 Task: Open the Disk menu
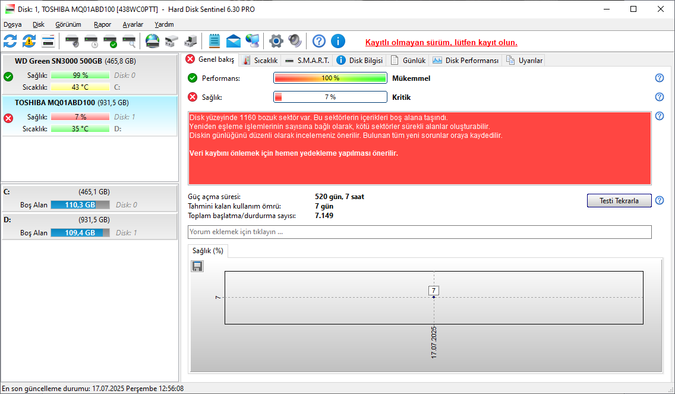tap(38, 24)
